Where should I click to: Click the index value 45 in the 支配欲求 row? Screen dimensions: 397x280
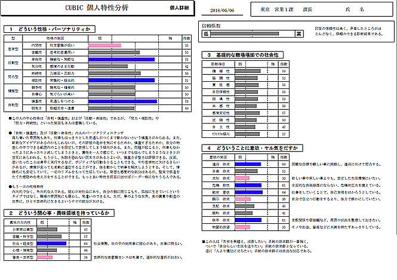click(x=284, y=207)
